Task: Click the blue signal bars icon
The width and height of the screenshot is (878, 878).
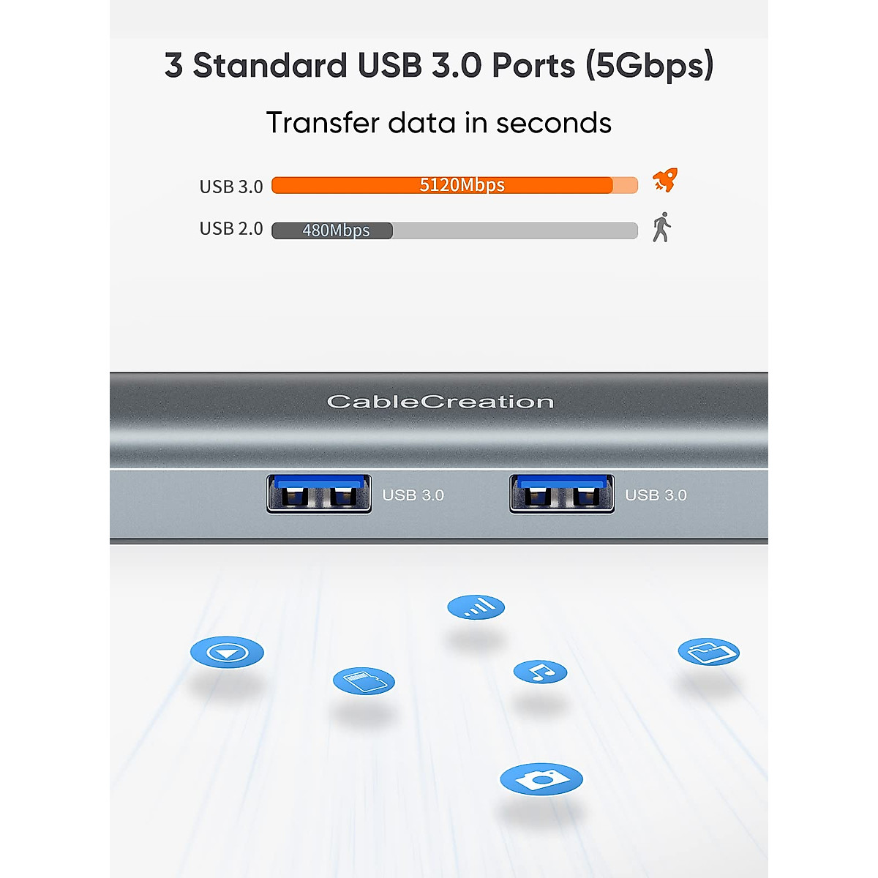Action: point(476,607)
